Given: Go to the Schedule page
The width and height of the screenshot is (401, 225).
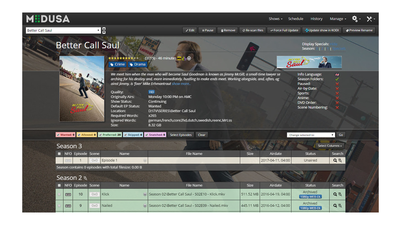Looking at the screenshot, I should click(x=296, y=19).
